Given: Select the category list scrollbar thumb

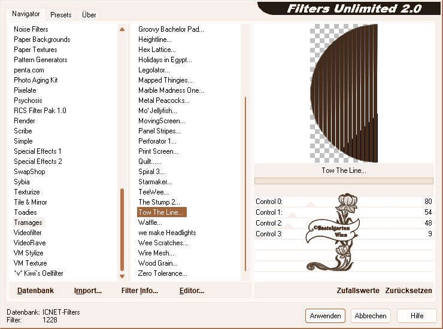Looking at the screenshot, I should tap(122, 230).
